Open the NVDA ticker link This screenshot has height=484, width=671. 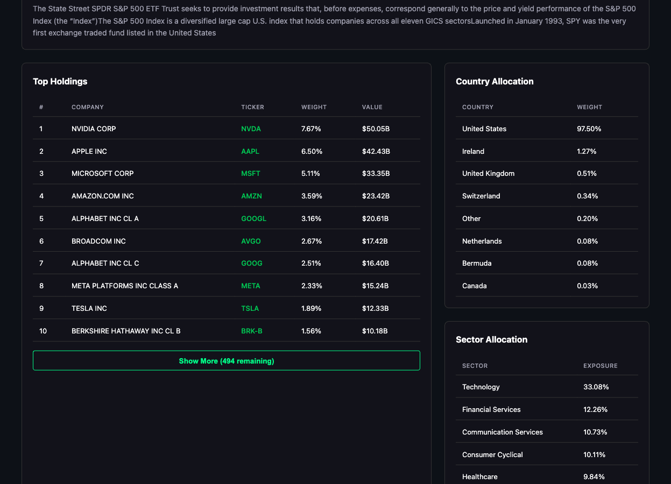coord(251,129)
